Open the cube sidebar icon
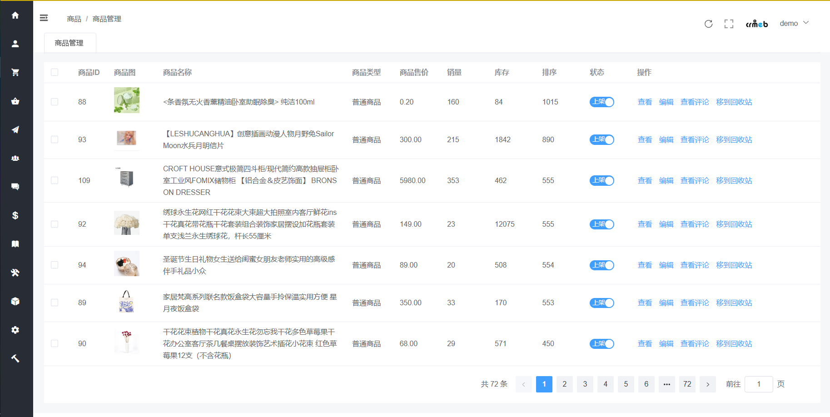Viewport: 830px width, 417px height. 15,301
